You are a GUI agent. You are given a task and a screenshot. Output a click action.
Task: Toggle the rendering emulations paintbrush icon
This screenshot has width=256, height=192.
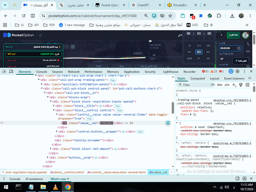click(241, 85)
